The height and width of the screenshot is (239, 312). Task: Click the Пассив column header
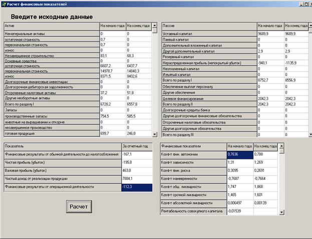click(x=209, y=25)
